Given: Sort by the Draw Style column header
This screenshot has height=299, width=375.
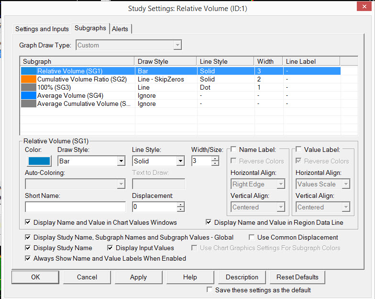Looking at the screenshot, I should tap(165, 61).
